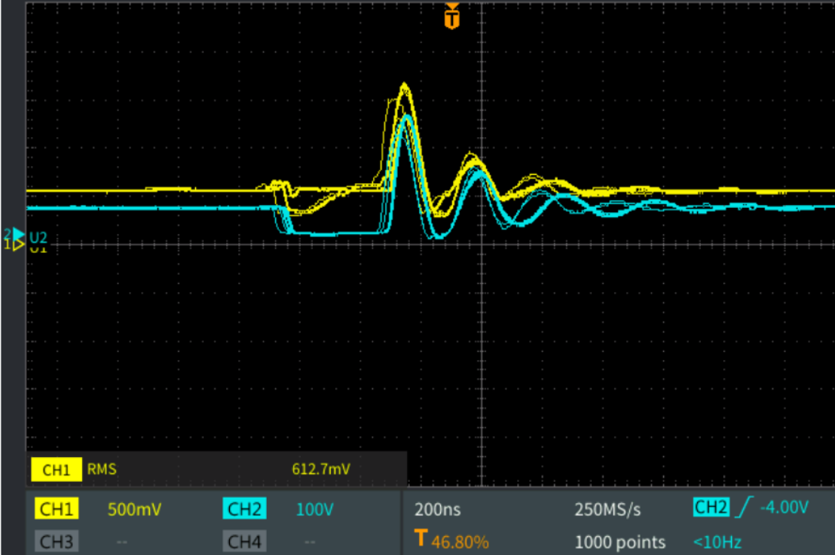Click the 1000 points acquisition label

[x=619, y=541]
